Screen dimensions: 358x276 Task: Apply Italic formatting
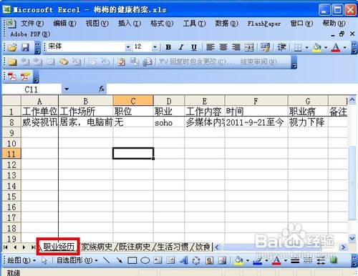pos(181,47)
